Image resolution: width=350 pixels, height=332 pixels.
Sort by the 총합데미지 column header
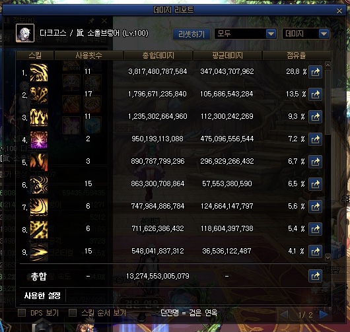pos(158,55)
